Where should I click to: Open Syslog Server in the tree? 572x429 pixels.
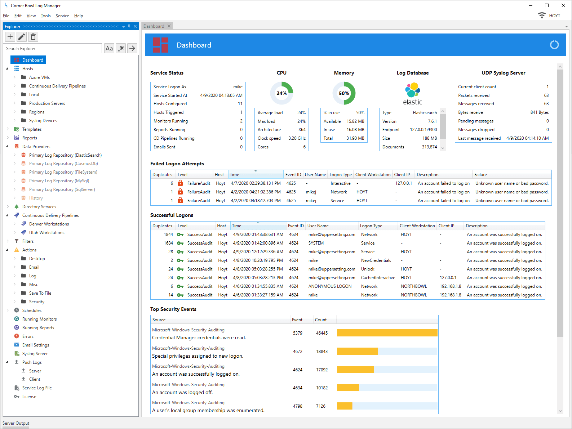coord(35,354)
